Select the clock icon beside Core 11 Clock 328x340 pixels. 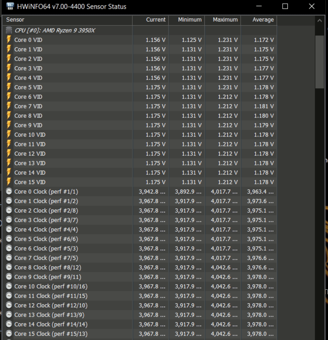pos(9,296)
